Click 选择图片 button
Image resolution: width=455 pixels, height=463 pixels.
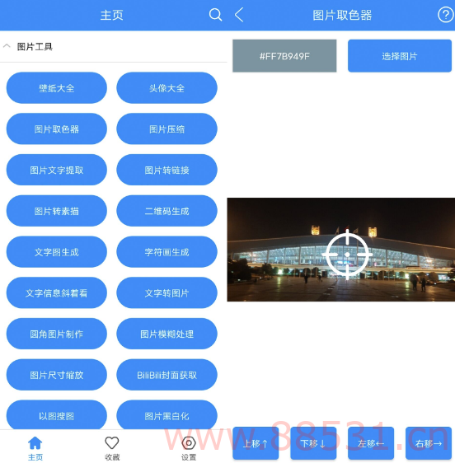point(400,56)
